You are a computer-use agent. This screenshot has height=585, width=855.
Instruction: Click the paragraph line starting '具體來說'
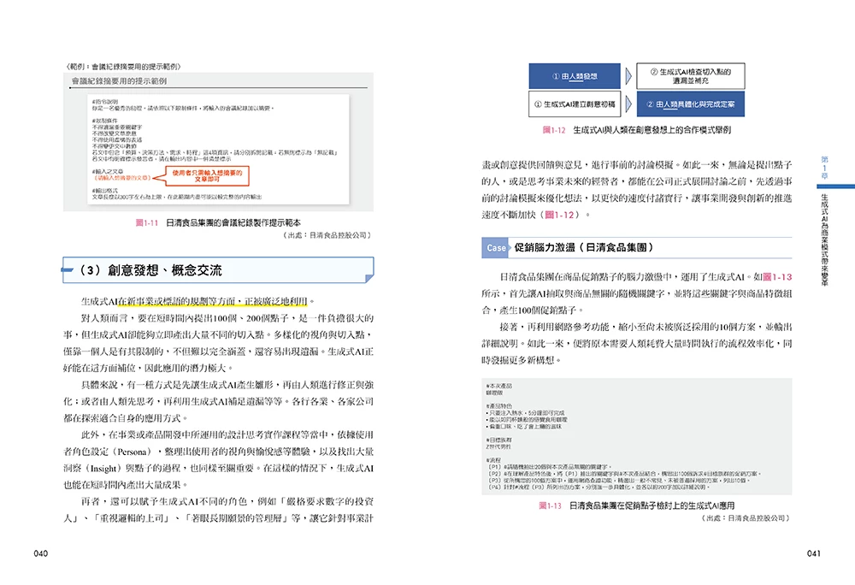click(227, 384)
